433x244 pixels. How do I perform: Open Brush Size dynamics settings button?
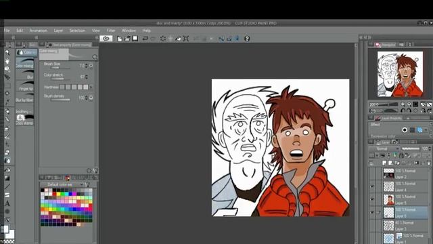91,66
